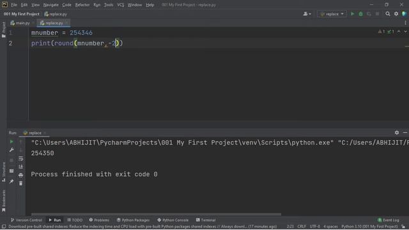Open the Refactor menu
The height and width of the screenshot is (230, 409).
(x=82, y=4)
